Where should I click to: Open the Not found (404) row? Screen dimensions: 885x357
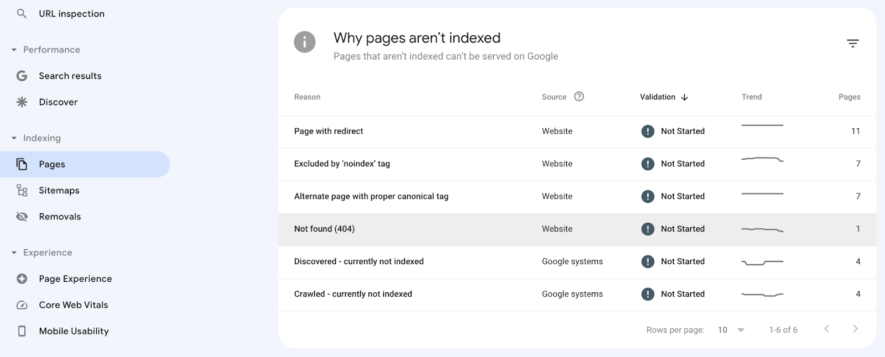coord(324,229)
